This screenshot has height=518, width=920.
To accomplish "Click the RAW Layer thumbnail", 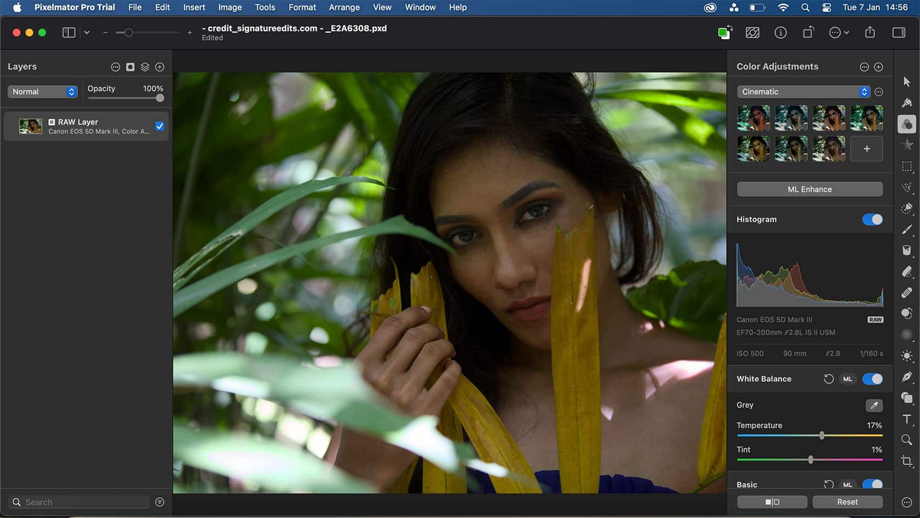I will [x=31, y=126].
